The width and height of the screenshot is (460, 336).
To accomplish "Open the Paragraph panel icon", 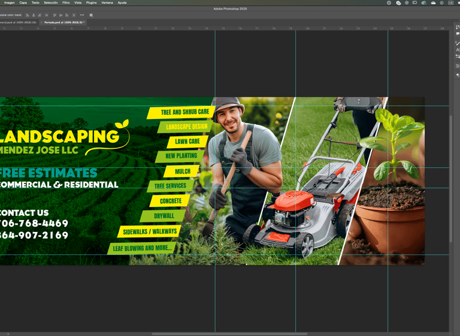I will [458, 75].
